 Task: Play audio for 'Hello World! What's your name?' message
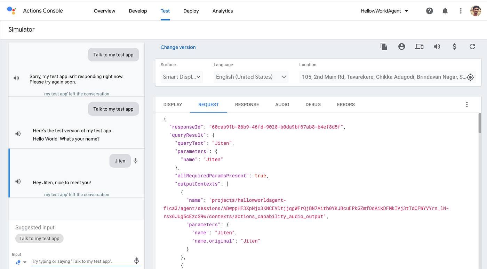pos(18,134)
